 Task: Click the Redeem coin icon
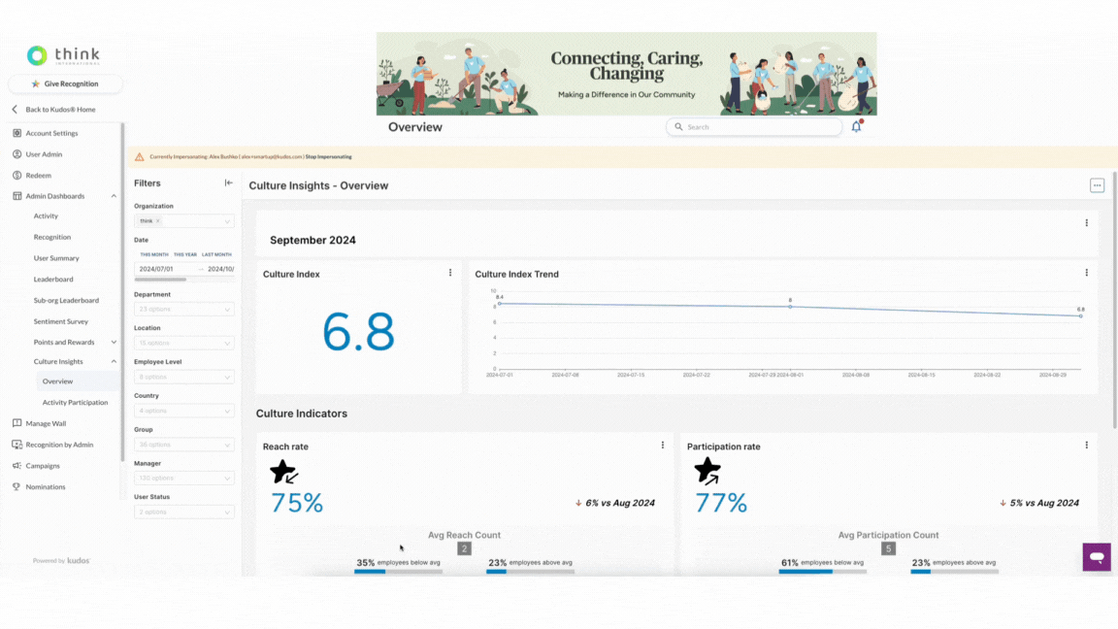click(x=17, y=176)
